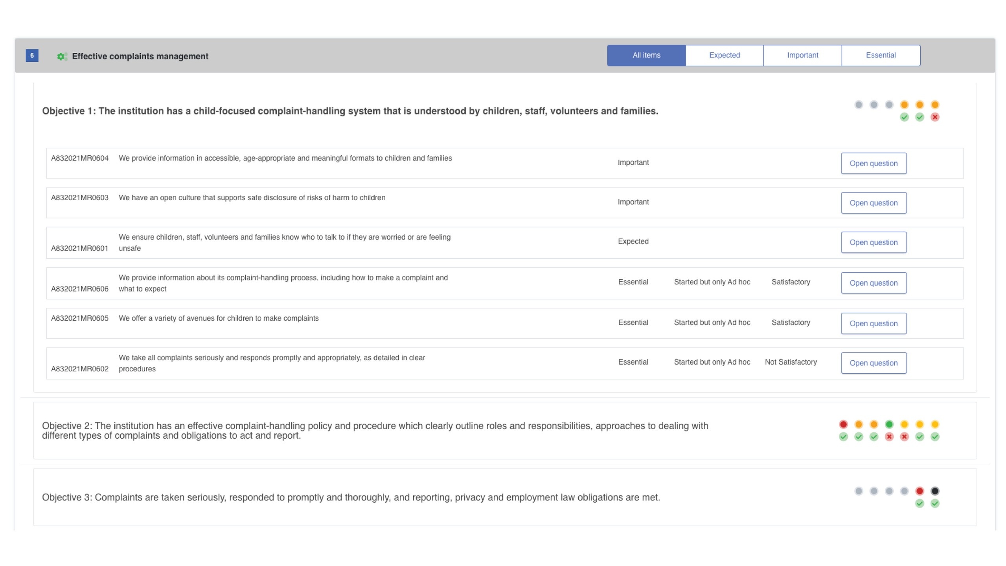Filter by Important items
This screenshot has width=1006, height=566.
(802, 55)
